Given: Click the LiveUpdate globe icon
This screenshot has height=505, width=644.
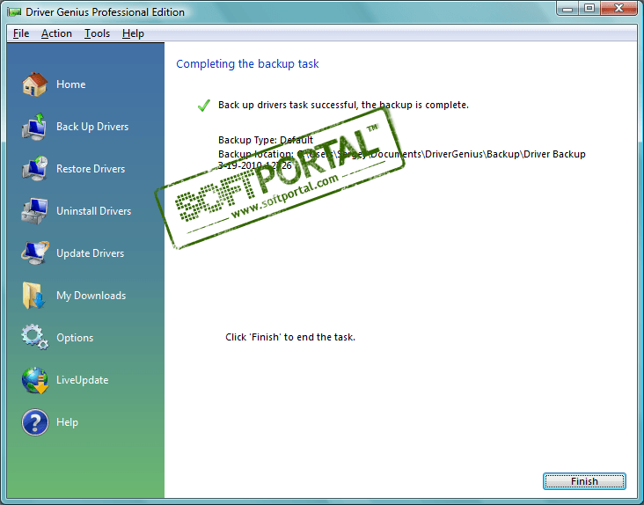Looking at the screenshot, I should (x=35, y=380).
